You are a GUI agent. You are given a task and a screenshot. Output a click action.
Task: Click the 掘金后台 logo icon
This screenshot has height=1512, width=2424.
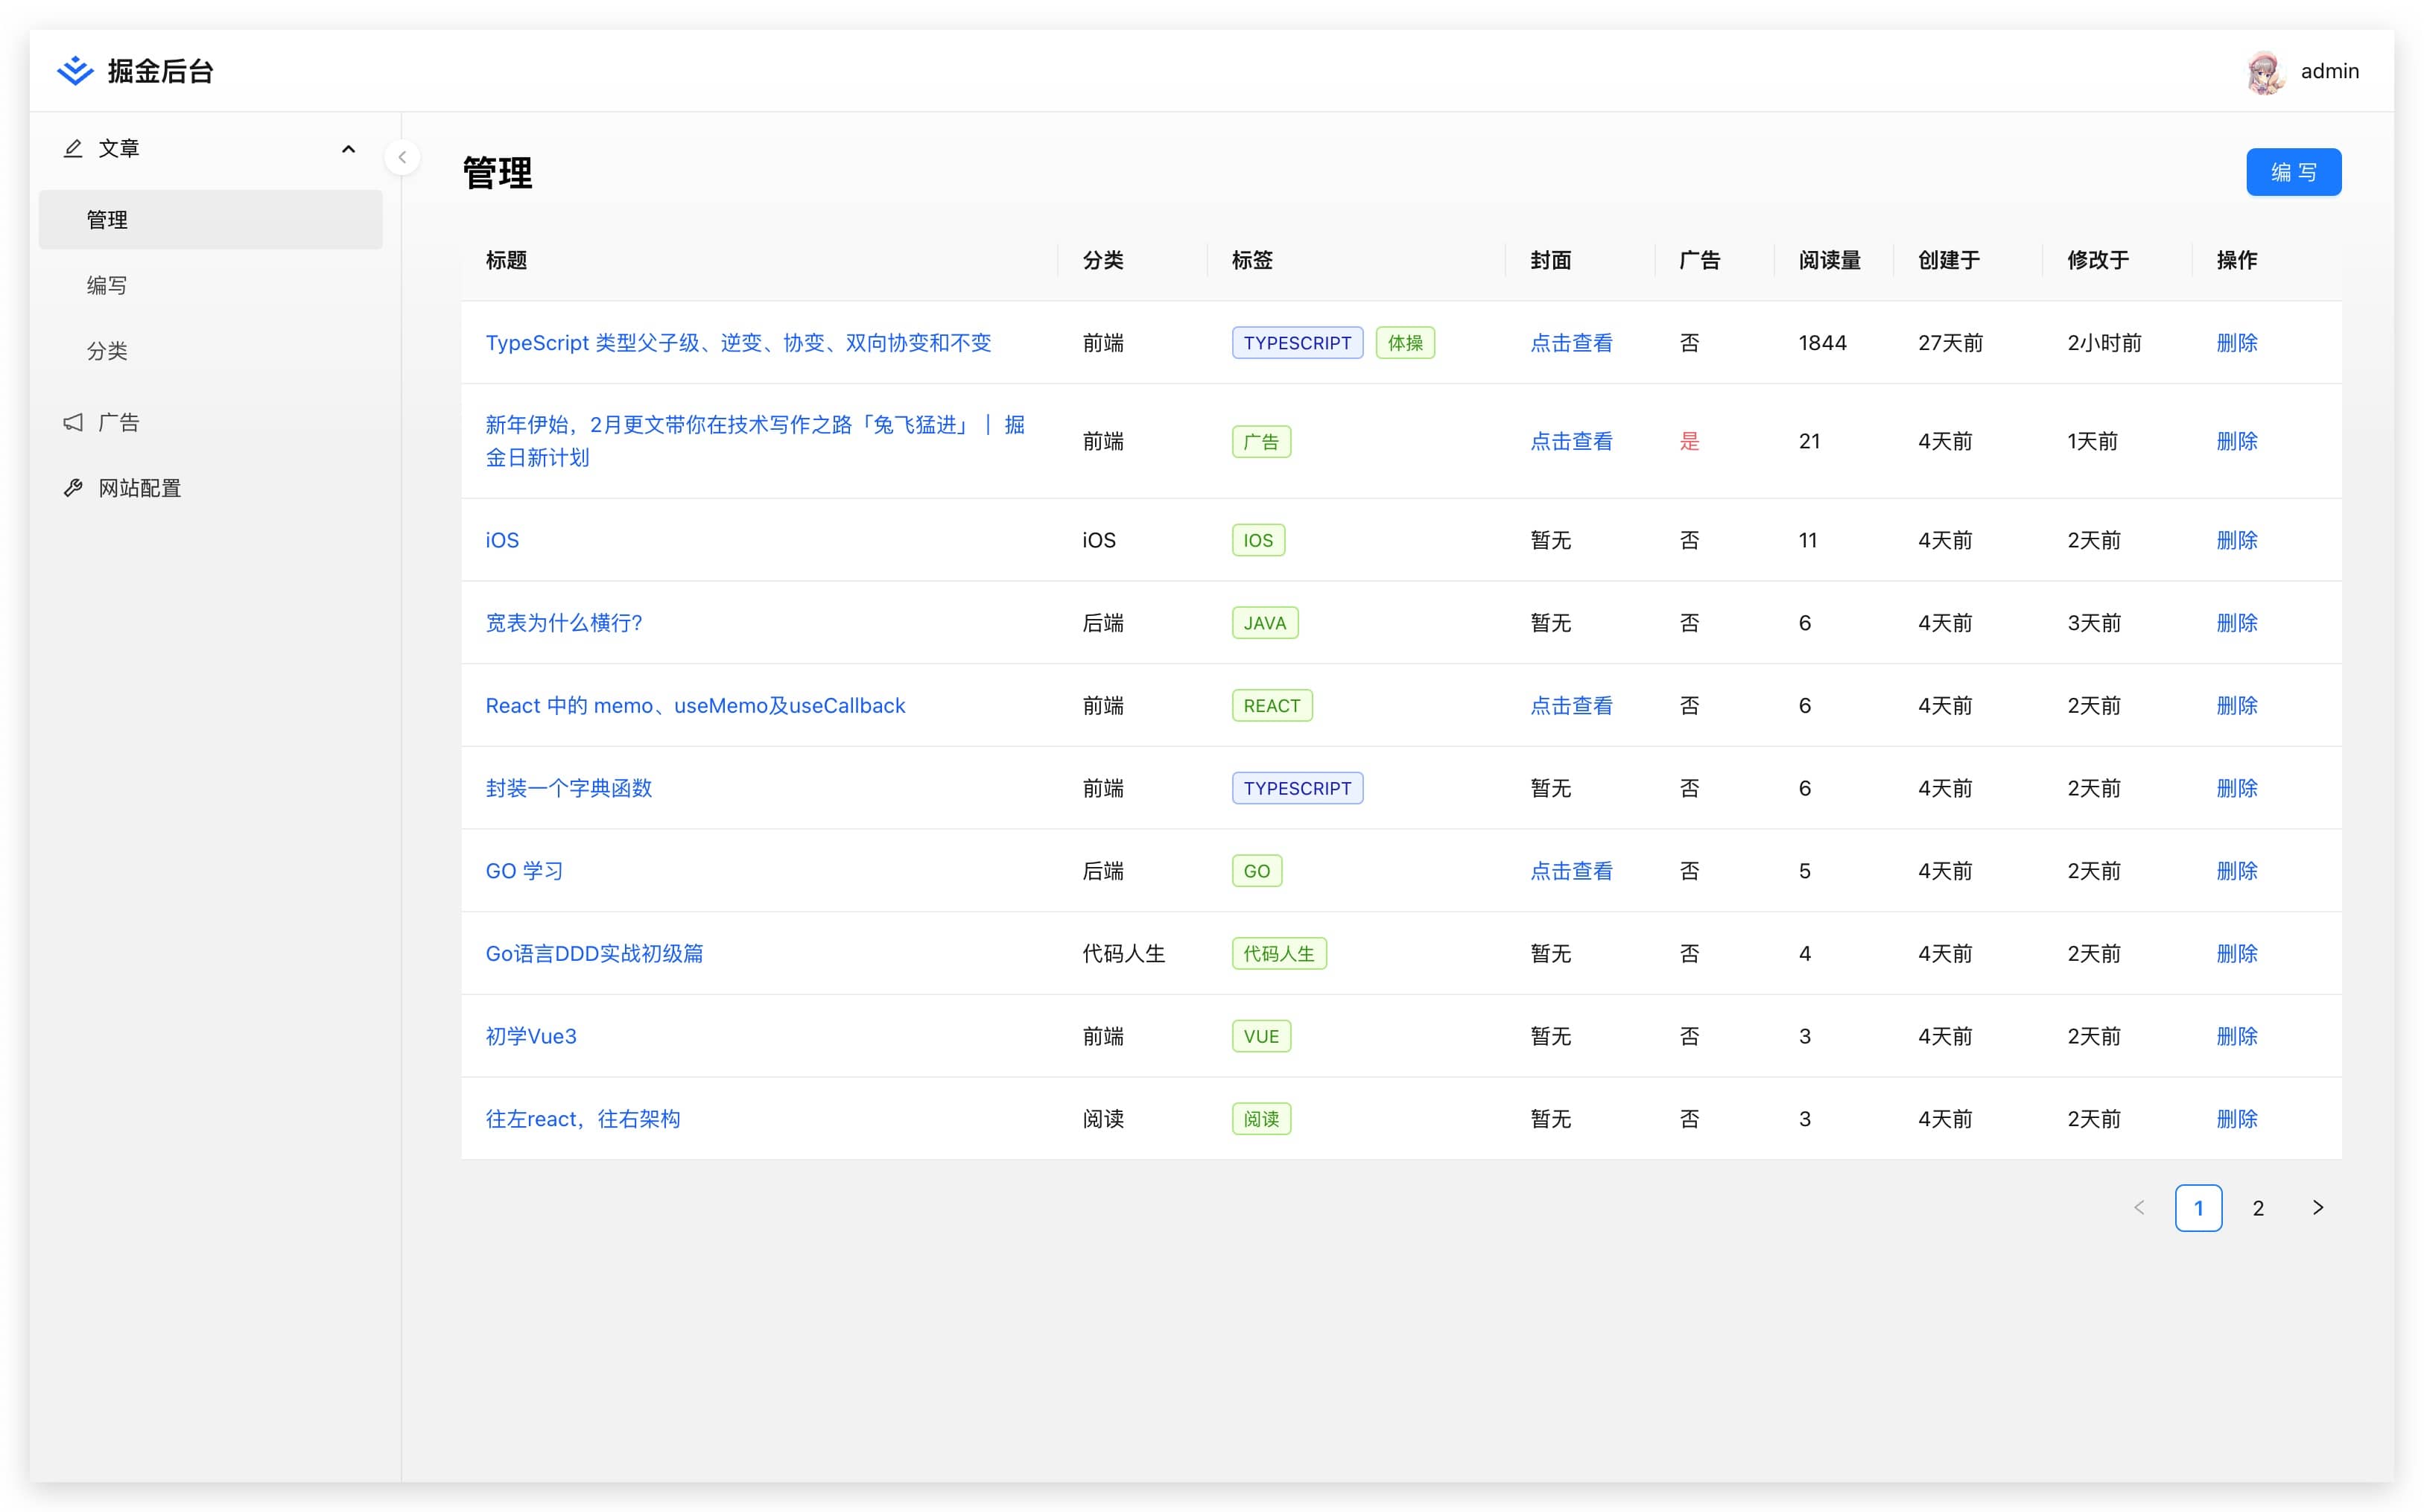pyautogui.click(x=75, y=71)
